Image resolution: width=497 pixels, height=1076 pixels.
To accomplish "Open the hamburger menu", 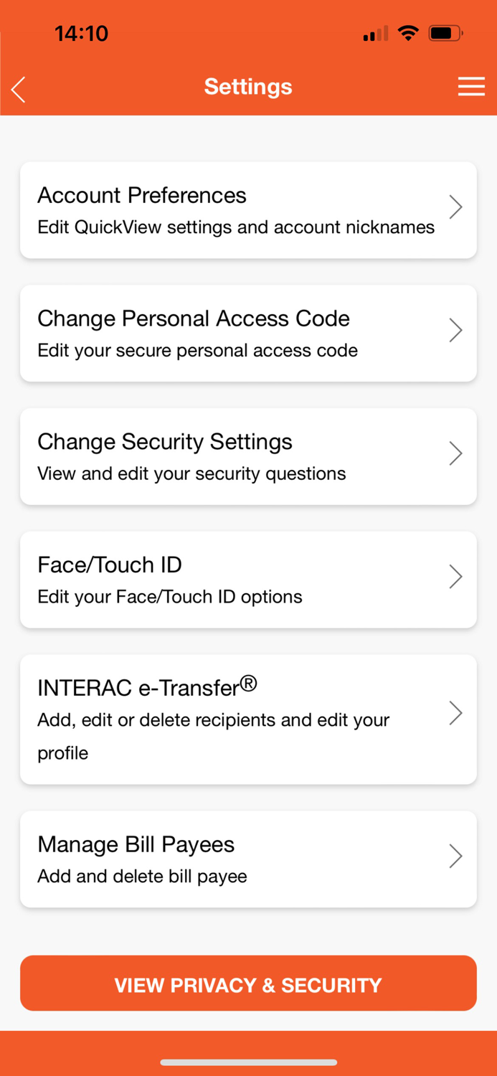I will click(471, 86).
